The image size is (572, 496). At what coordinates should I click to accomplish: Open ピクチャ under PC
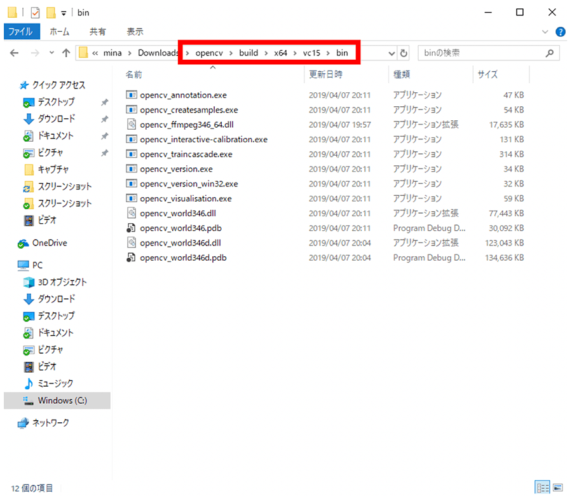click(x=43, y=350)
